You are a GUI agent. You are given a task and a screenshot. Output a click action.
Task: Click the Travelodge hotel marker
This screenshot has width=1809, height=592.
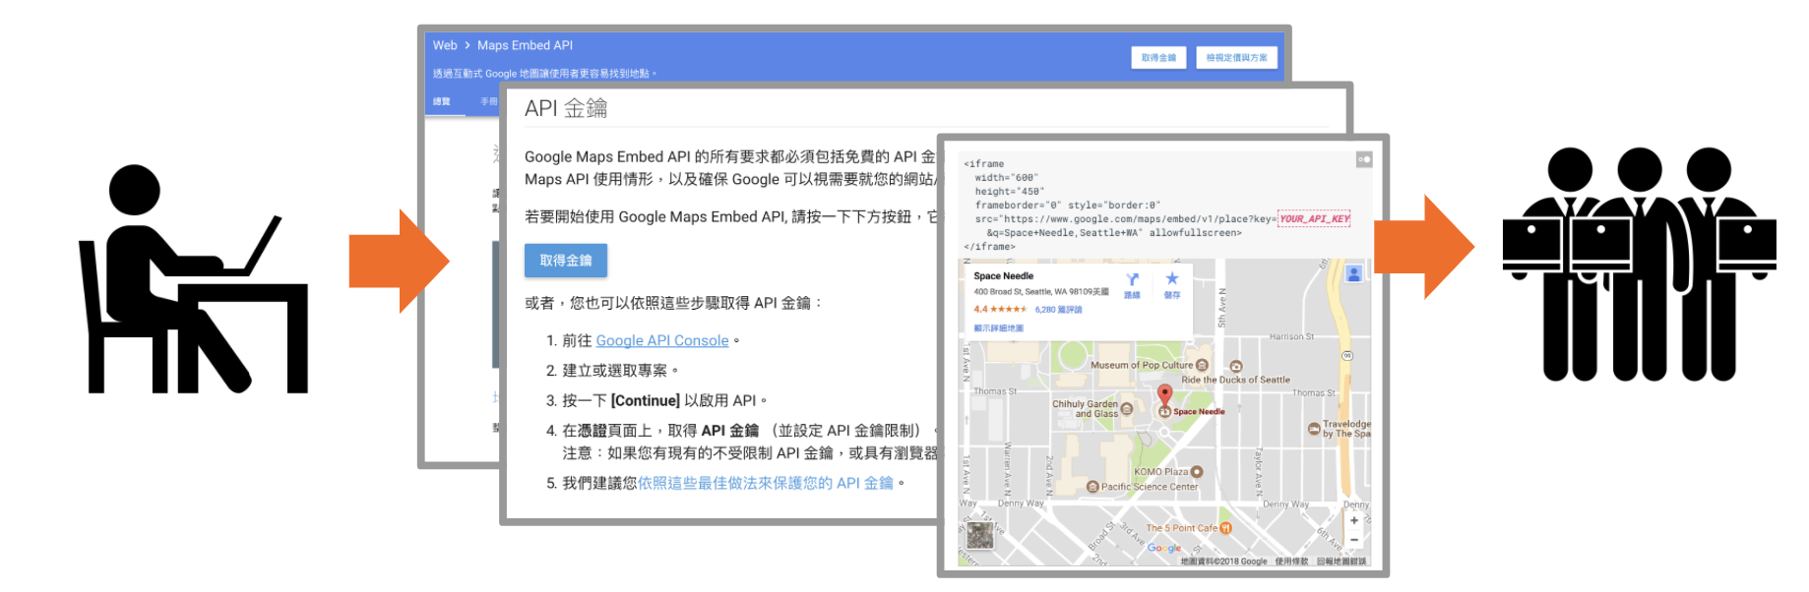point(1314,429)
